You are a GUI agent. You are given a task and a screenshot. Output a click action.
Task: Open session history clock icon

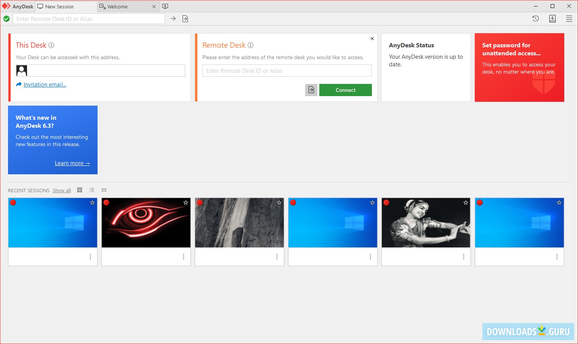(x=536, y=19)
